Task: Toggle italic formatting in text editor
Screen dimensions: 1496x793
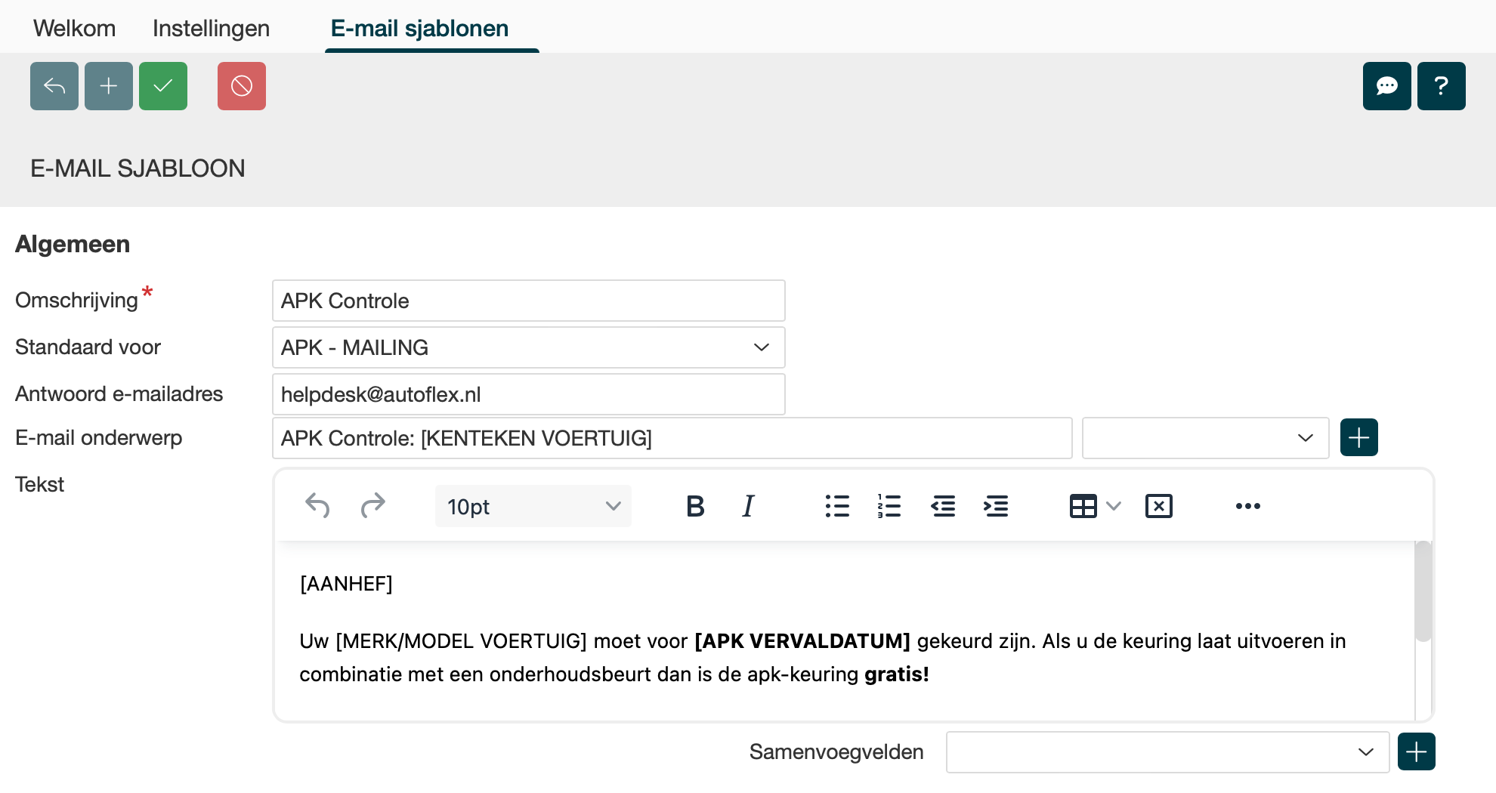Action: pos(748,506)
